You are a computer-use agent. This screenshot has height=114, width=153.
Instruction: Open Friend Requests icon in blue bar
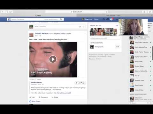click(x=104, y=19)
